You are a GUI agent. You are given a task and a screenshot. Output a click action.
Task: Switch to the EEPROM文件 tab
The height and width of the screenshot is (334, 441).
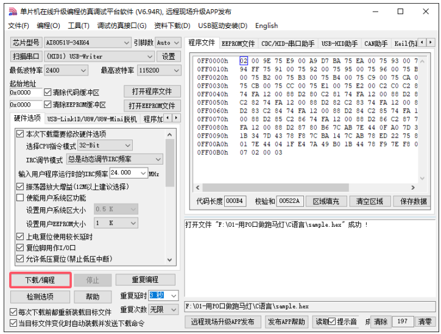click(238, 44)
